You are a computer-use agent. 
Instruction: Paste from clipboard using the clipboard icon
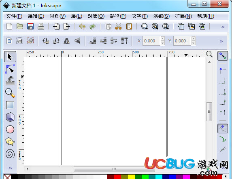(129, 26)
